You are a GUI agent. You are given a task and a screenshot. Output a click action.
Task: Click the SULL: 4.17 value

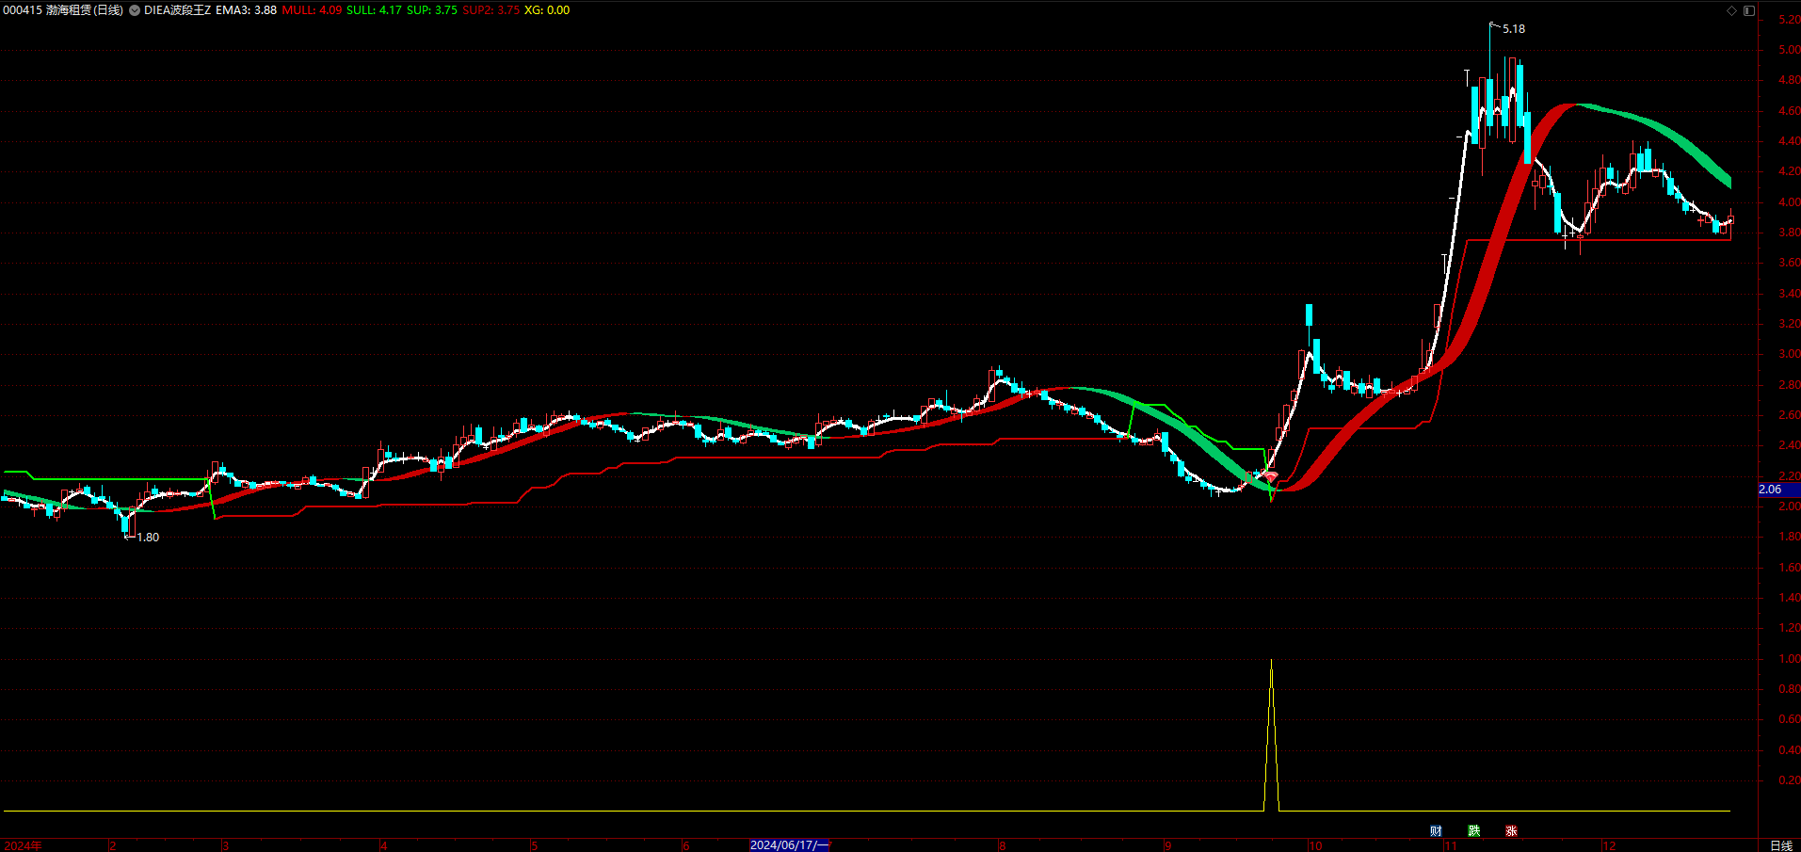(374, 10)
